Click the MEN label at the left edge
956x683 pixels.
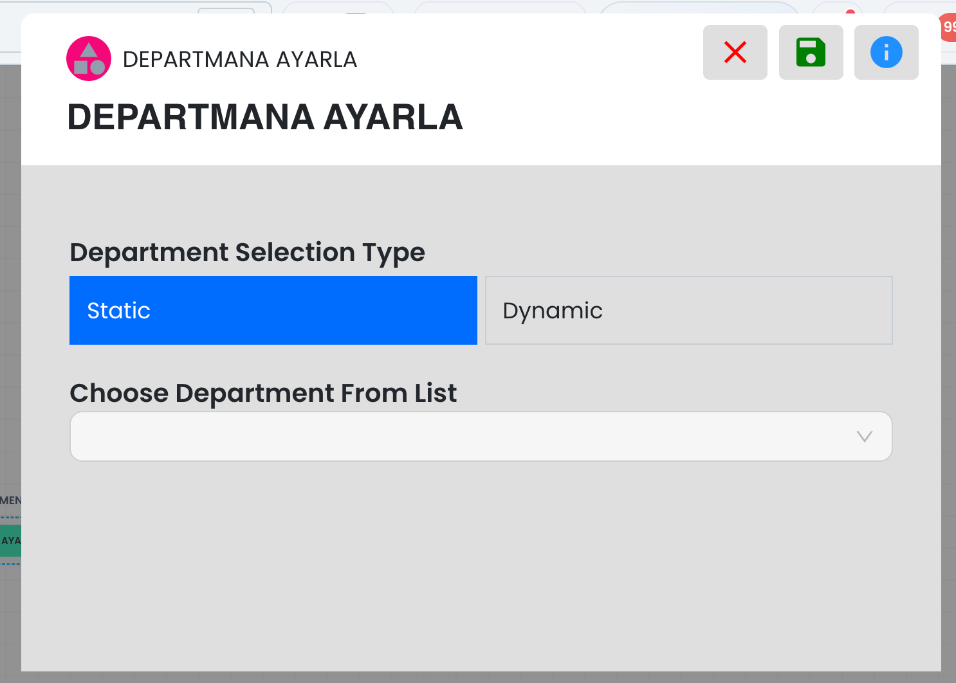(x=10, y=500)
